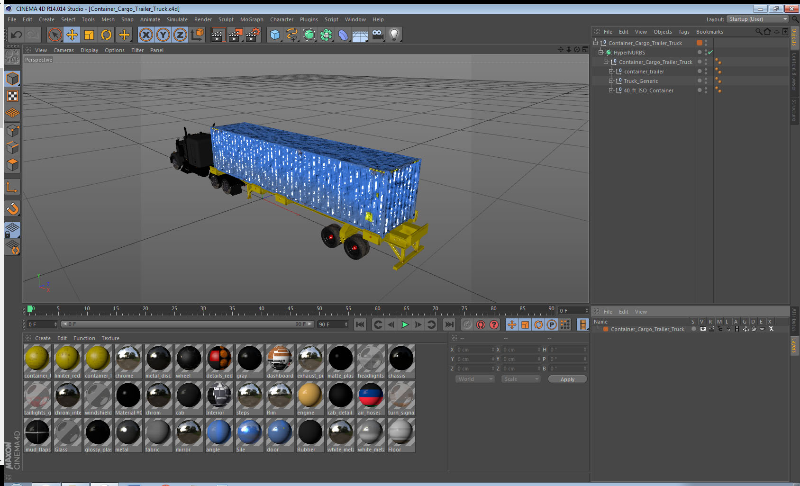
Task: Toggle visibility dots for container_trailer
Action: 706,71
